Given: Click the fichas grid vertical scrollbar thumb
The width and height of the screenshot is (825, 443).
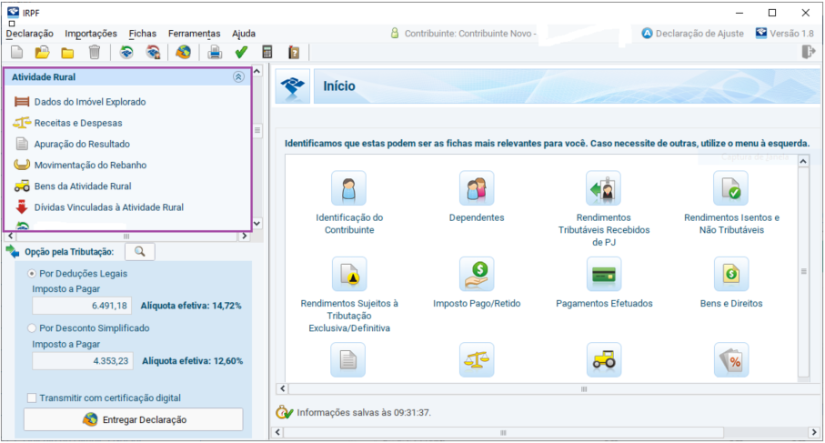Looking at the screenshot, I should pos(803,271).
